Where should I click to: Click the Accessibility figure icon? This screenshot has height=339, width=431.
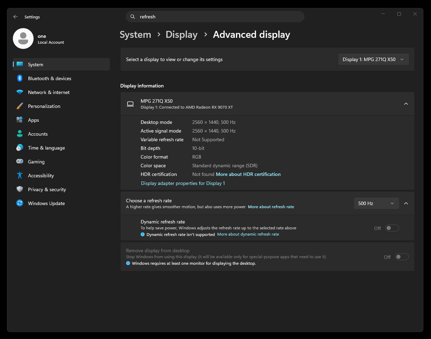click(20, 176)
